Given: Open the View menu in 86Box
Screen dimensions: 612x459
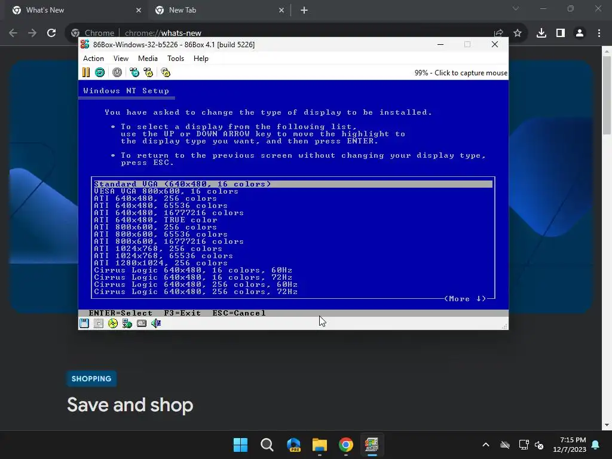Looking at the screenshot, I should pyautogui.click(x=121, y=59).
